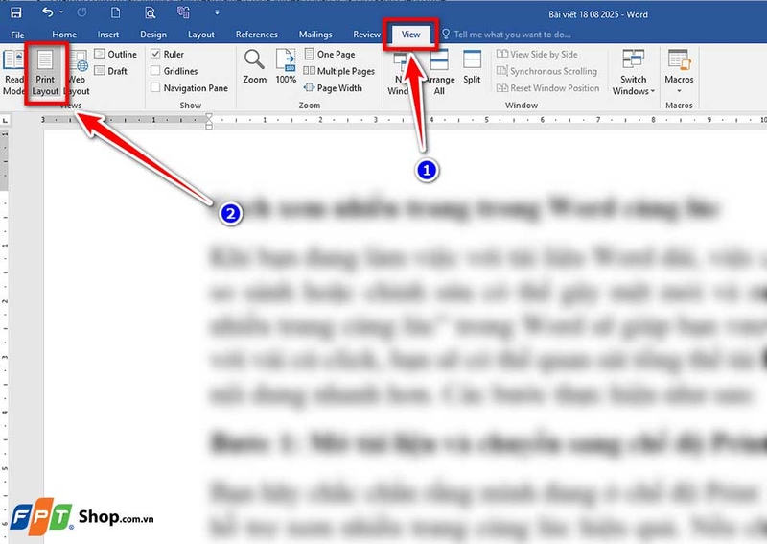The height and width of the screenshot is (544, 767).
Task: Uncheck the Ruler checkbox
Action: click(x=156, y=55)
